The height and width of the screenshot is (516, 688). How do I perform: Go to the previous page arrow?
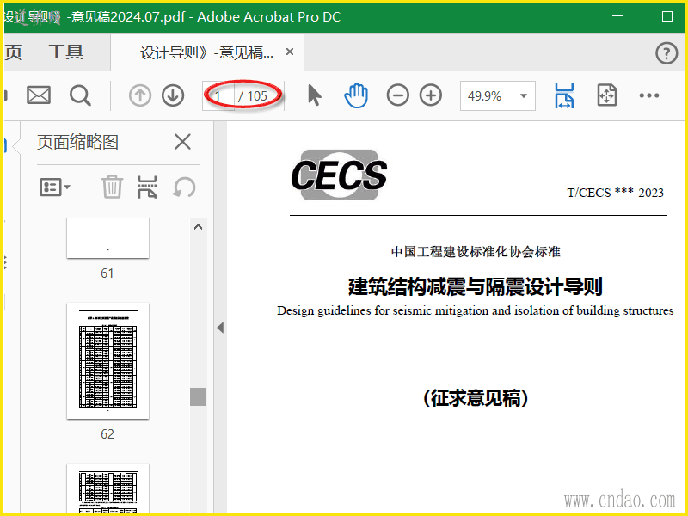(140, 95)
